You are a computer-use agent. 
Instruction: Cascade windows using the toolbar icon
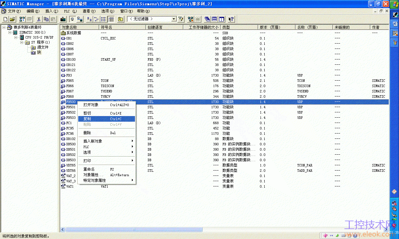(207, 19)
